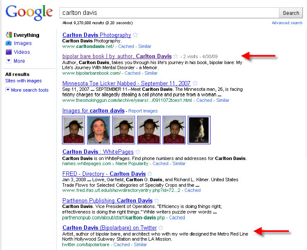Open Cached link for carltondavis.net
The height and width of the screenshot is (250, 307).
126,46
